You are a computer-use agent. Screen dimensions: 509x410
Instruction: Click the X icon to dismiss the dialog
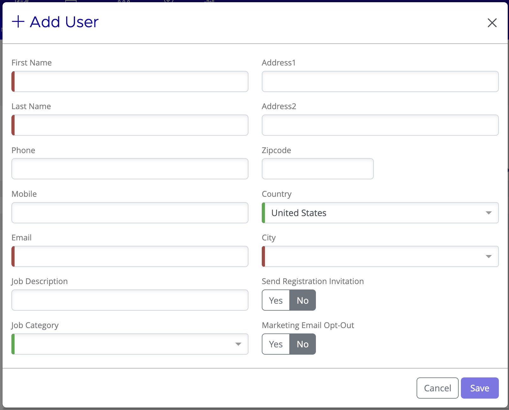tap(492, 23)
